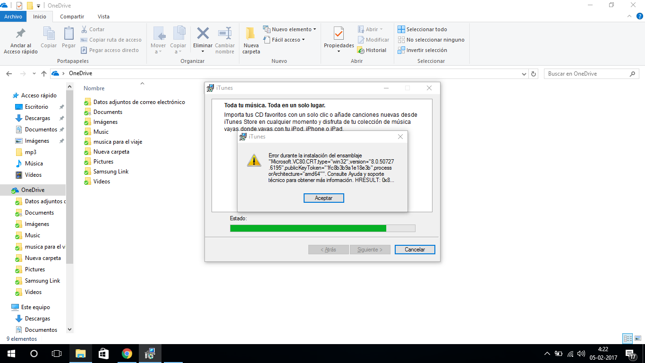
Task: Click the Pegar clipboard icon
Action: click(x=68, y=37)
